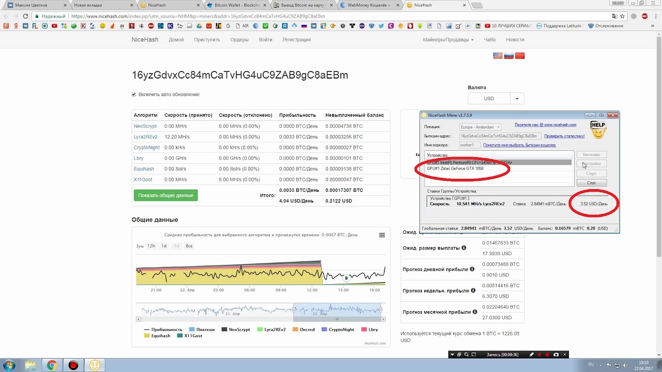
Task: Select the Chinese flag language icon
Action: coord(520,56)
